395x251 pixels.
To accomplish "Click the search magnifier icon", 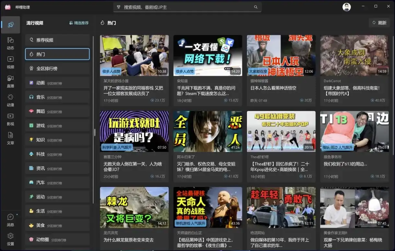I will [x=256, y=7].
